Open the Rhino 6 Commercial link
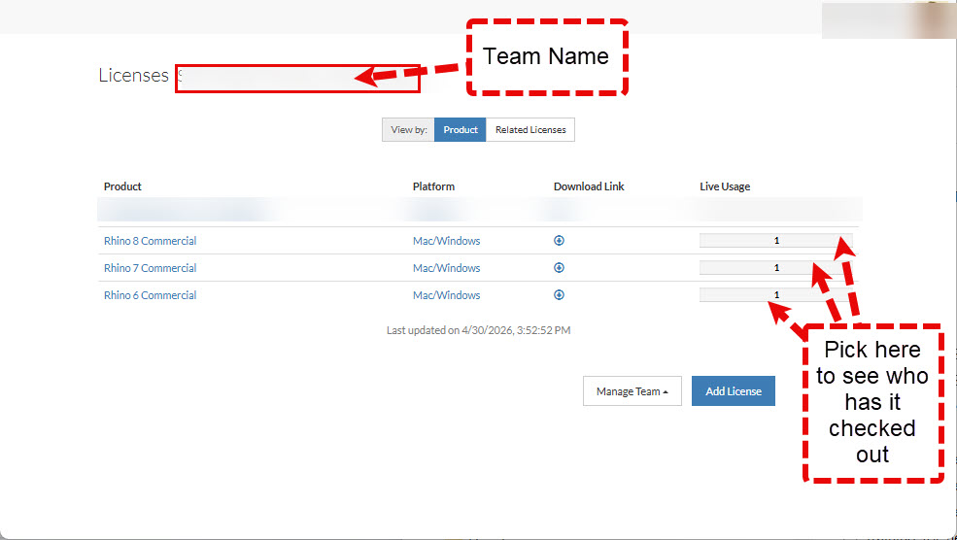Viewport: 957px width, 540px height. point(151,295)
